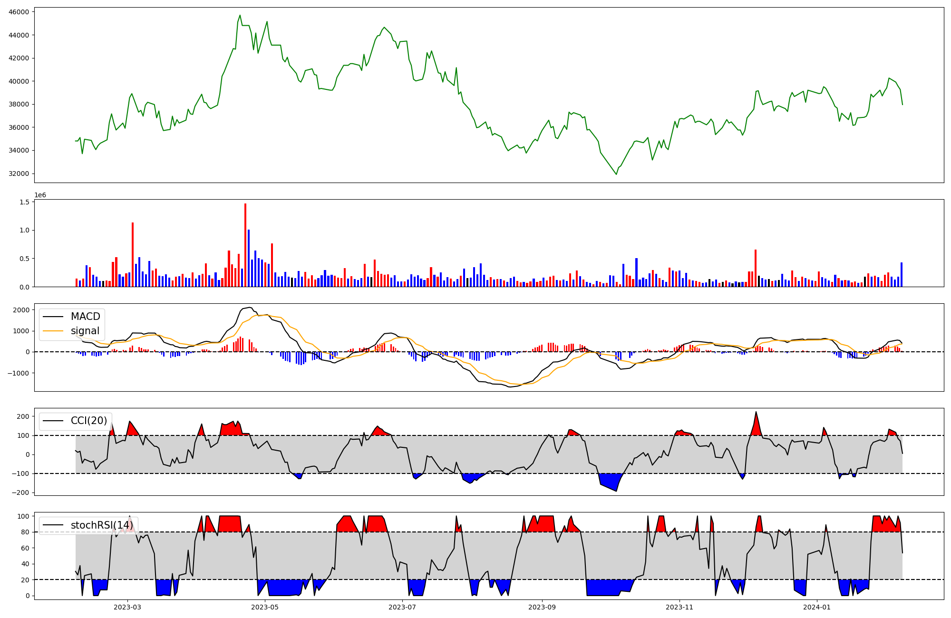Click the 2023-07 date tick label
The image size is (951, 618).
(402, 607)
